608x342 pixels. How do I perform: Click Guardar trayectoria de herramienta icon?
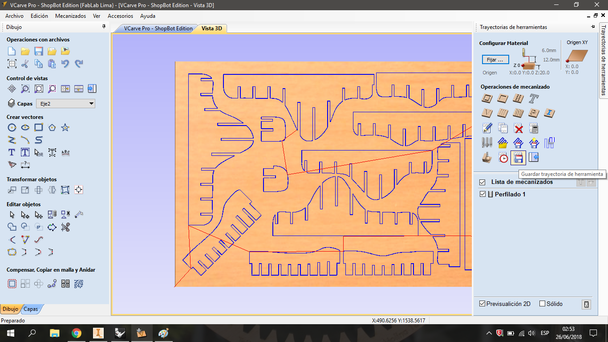[x=518, y=157]
